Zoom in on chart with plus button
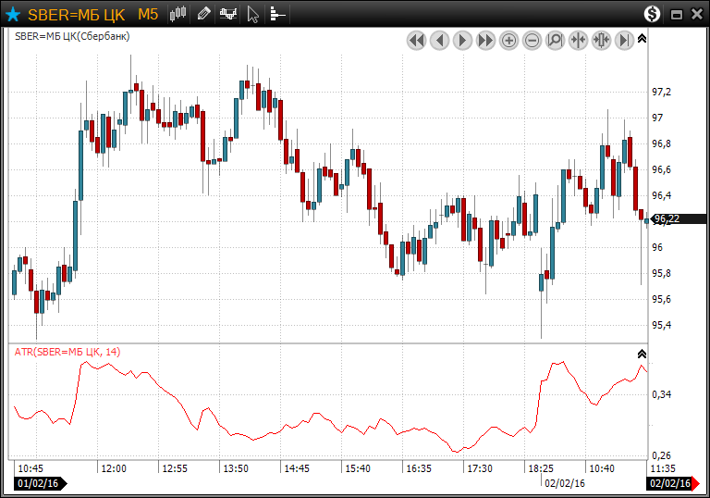The width and height of the screenshot is (710, 498). pyautogui.click(x=508, y=41)
